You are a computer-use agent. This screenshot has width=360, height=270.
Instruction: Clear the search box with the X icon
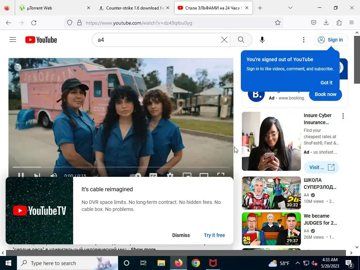click(224, 40)
